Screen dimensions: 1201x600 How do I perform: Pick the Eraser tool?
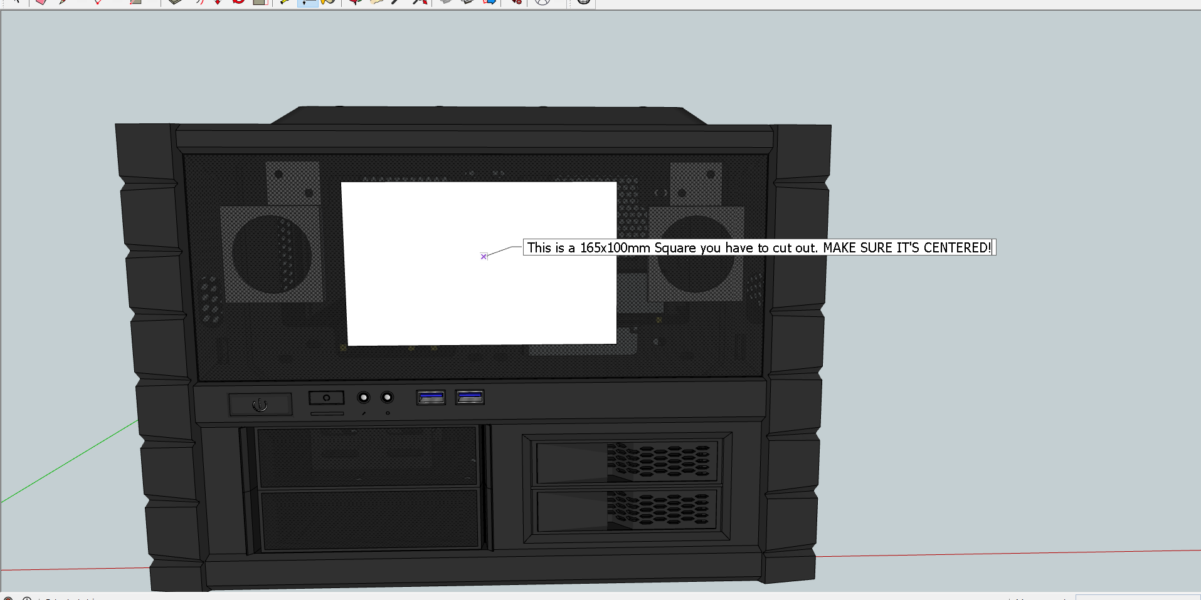point(39,3)
